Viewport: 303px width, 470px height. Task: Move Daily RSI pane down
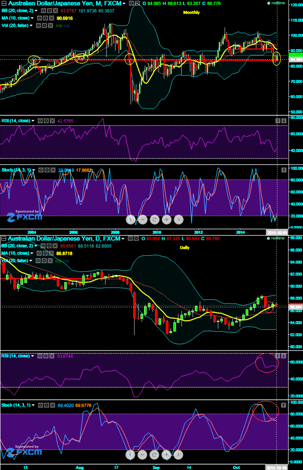284,356
